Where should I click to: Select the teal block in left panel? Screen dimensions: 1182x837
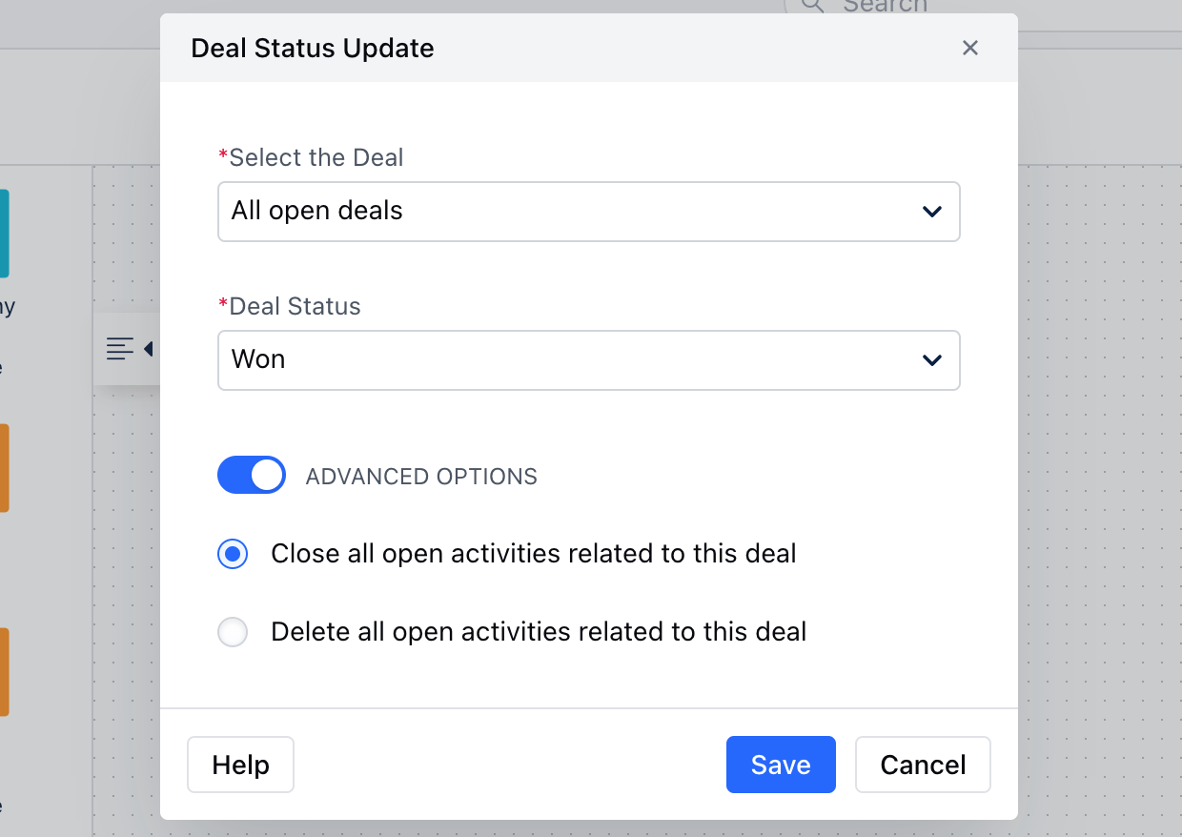[x=5, y=233]
